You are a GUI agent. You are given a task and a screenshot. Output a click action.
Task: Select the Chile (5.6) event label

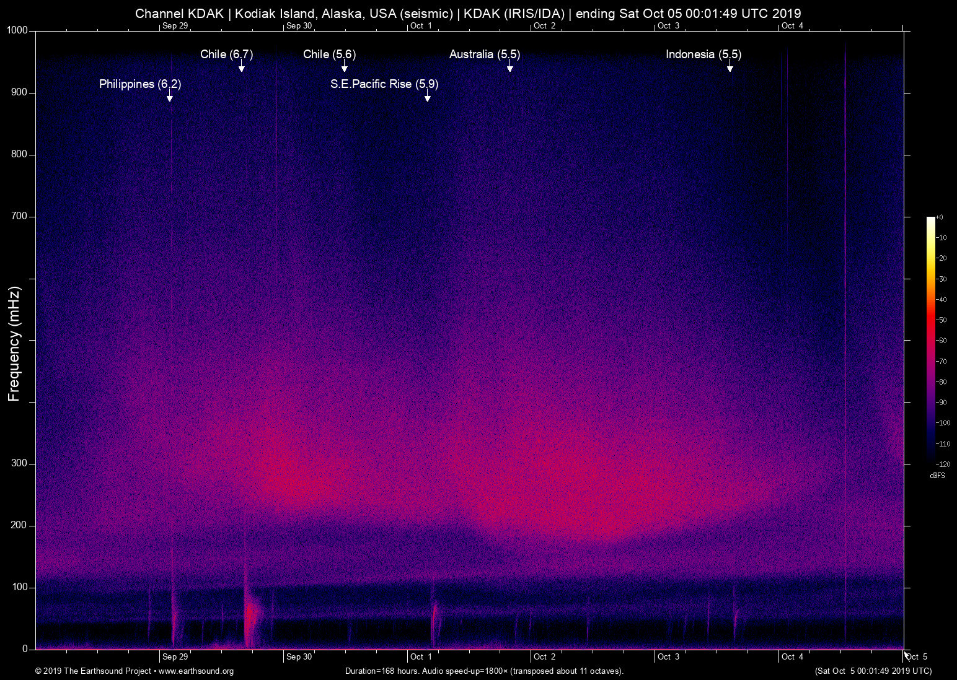click(330, 54)
